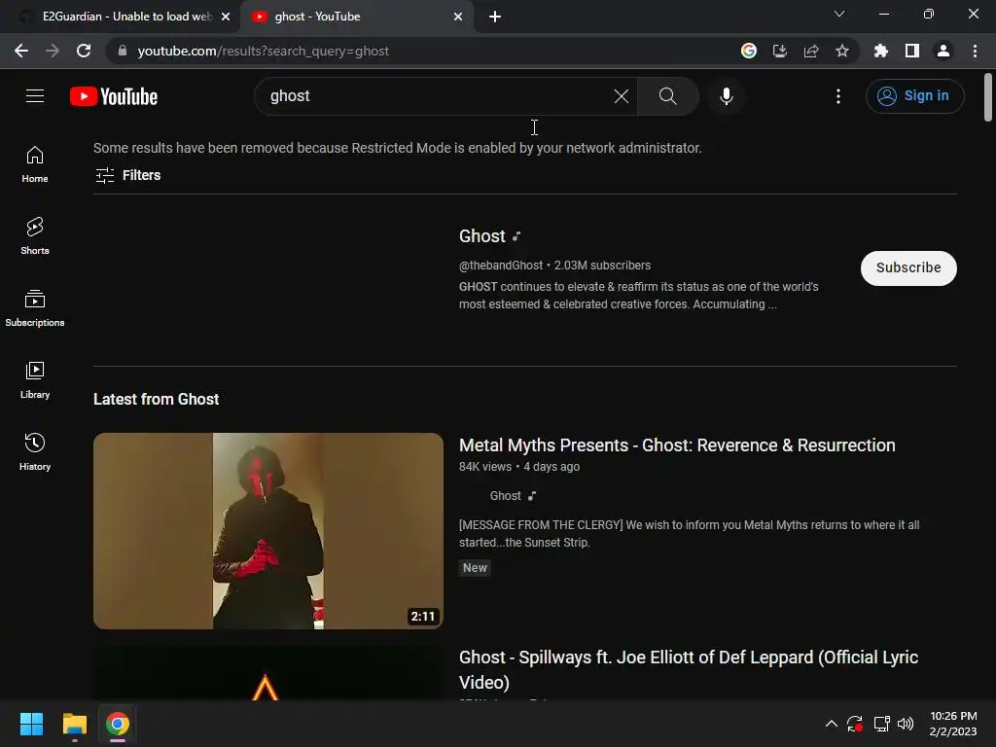Click the sync update tray icon

click(x=855, y=724)
